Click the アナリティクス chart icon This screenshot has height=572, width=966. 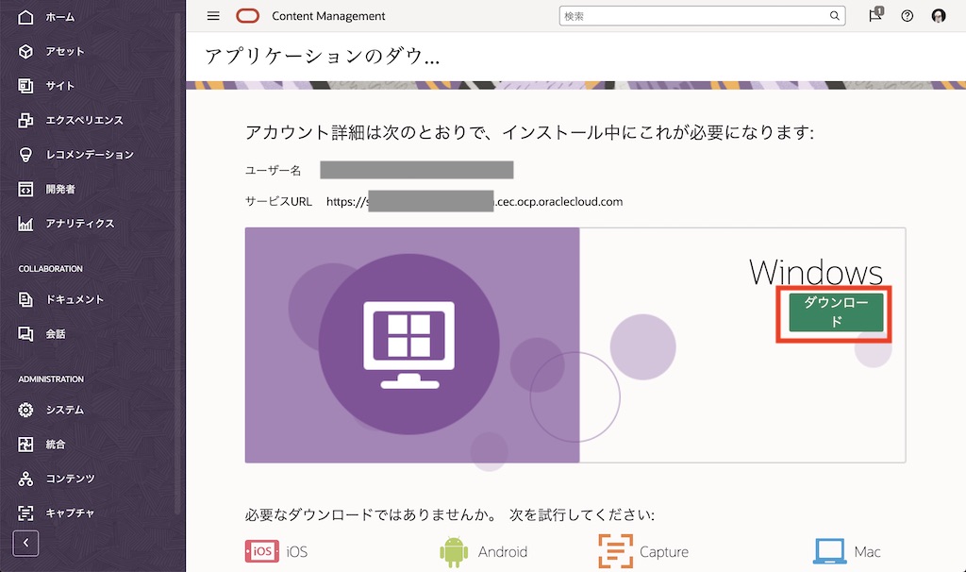[27, 224]
